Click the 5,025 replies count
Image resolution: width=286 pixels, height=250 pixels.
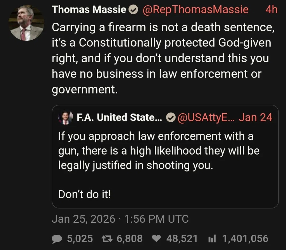(80, 239)
